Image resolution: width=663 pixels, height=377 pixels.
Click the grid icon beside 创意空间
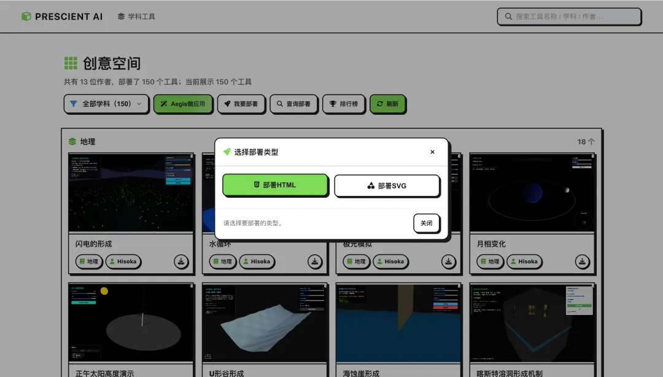click(x=71, y=63)
